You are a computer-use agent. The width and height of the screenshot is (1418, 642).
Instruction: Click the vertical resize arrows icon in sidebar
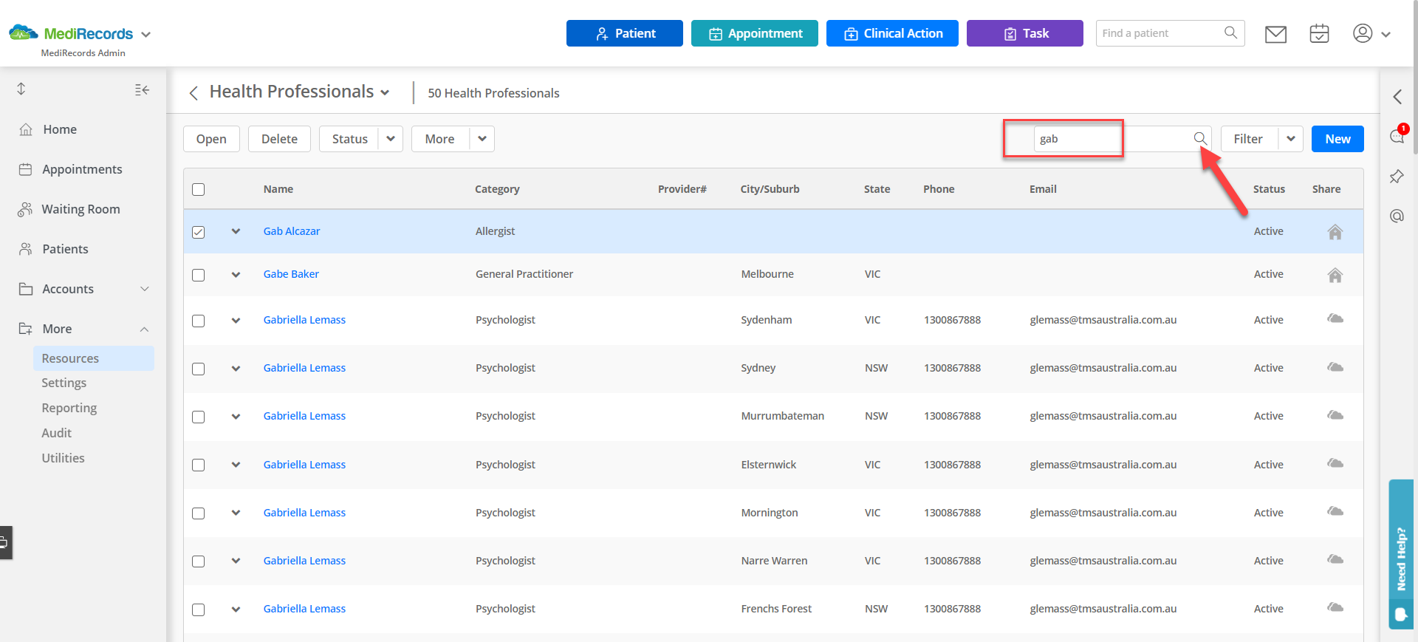[21, 89]
